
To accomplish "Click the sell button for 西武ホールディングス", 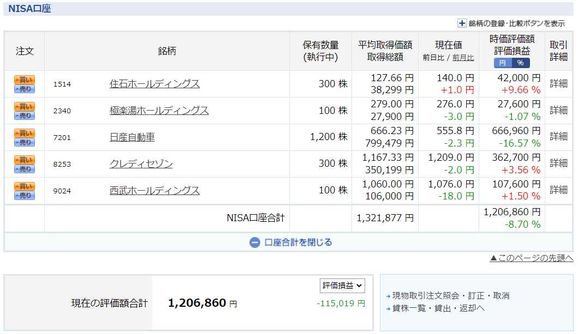I will coord(25,195).
